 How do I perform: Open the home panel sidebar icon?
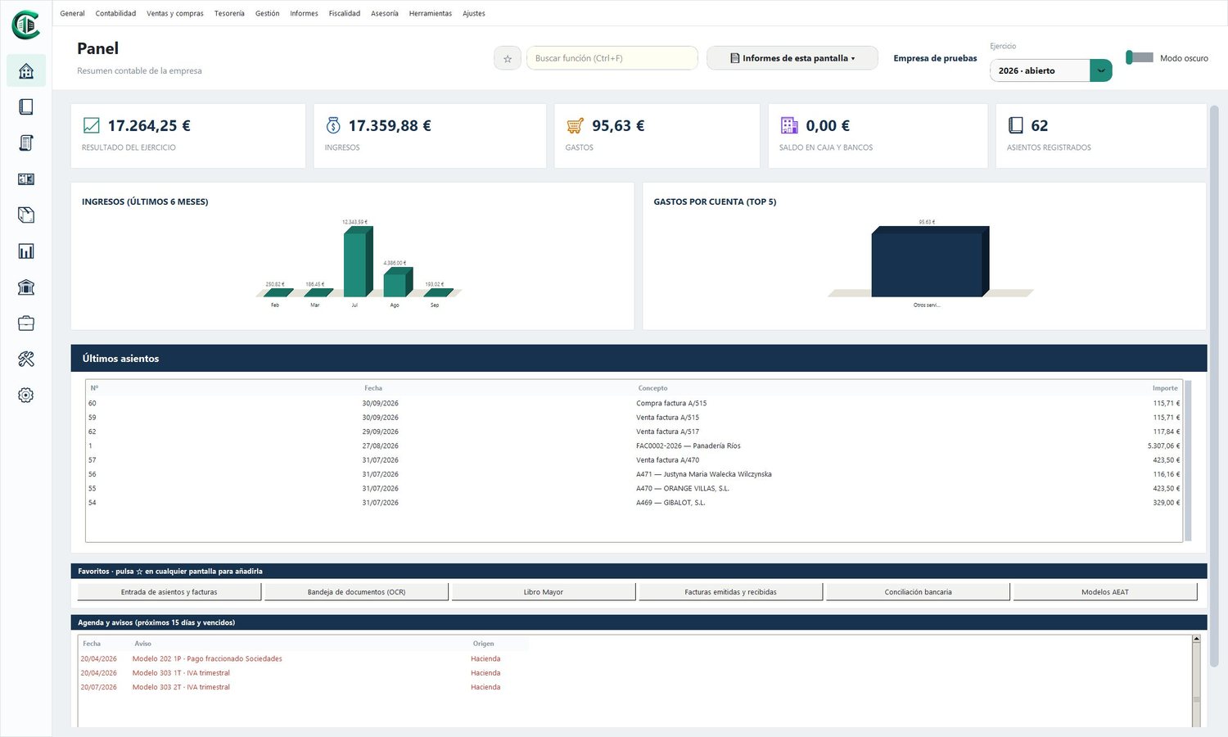[26, 71]
